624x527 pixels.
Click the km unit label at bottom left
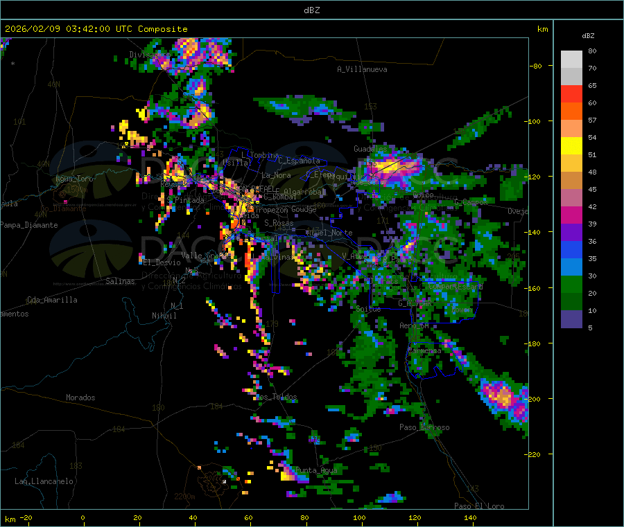10,519
